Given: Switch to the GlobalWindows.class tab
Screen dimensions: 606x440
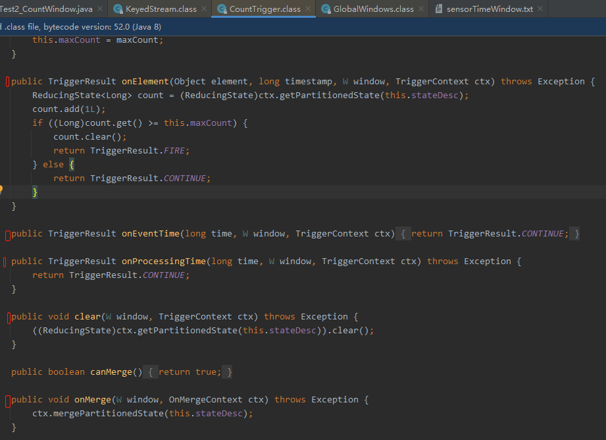Looking at the screenshot, I should (x=373, y=9).
